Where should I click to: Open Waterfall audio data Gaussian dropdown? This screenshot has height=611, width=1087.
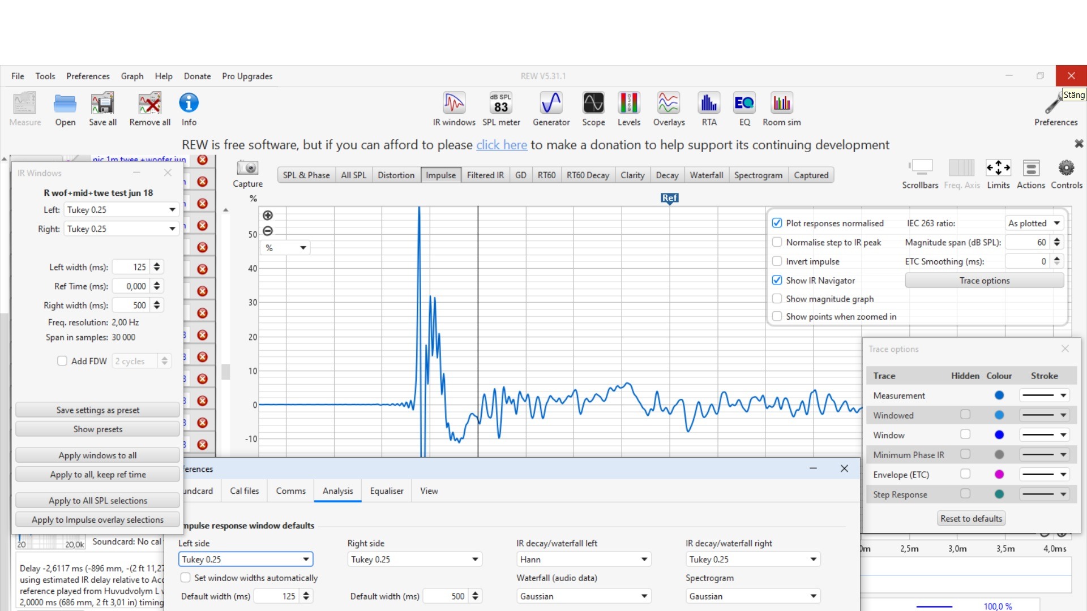pos(584,596)
